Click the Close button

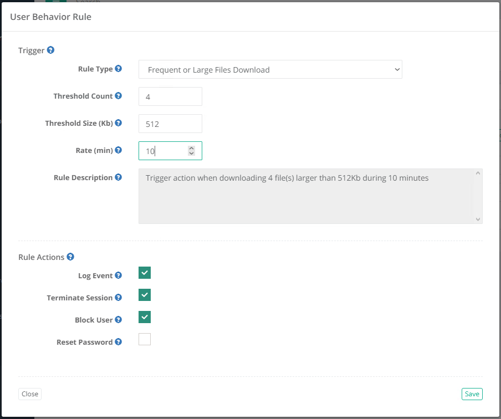coord(29,394)
